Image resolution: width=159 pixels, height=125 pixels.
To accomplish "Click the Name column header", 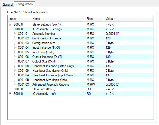I will point(58,19).
